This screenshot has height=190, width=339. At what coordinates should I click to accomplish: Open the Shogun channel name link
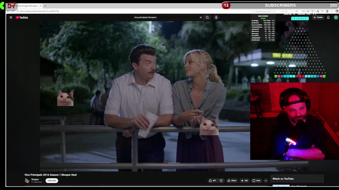point(35,179)
